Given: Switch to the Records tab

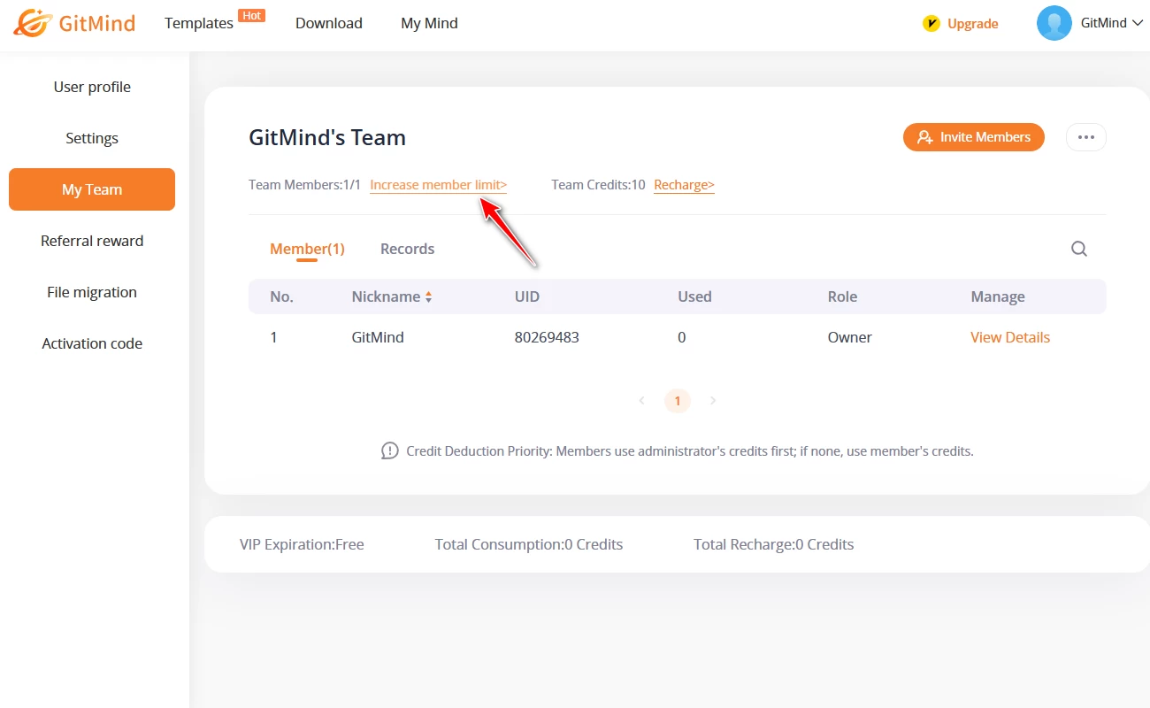Looking at the screenshot, I should tap(407, 249).
